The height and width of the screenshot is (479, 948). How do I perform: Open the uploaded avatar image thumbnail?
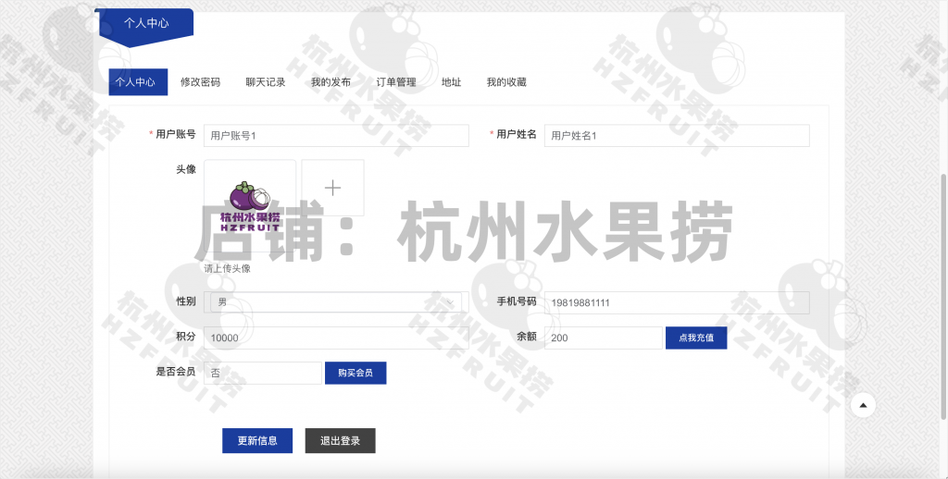coord(250,205)
